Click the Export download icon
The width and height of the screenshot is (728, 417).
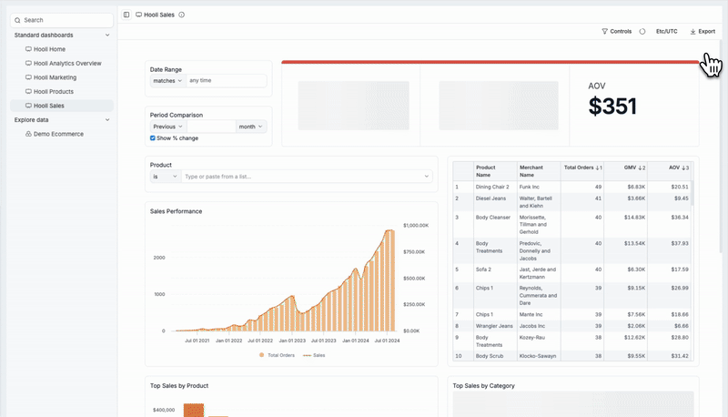tap(693, 31)
